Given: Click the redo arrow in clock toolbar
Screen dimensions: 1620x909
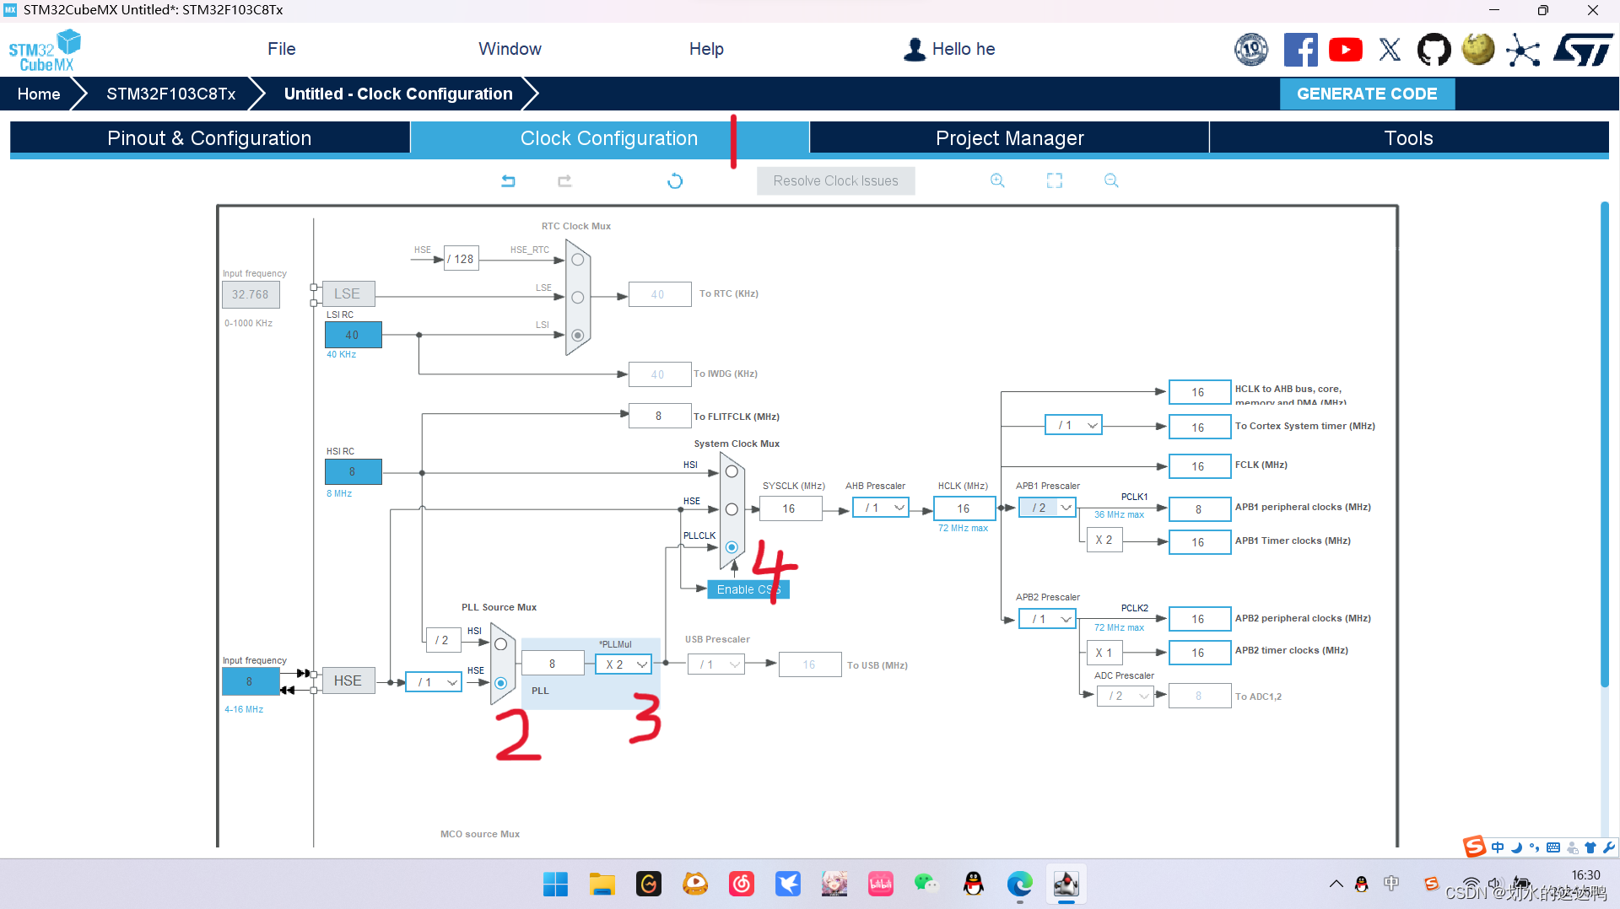Looking at the screenshot, I should [564, 180].
